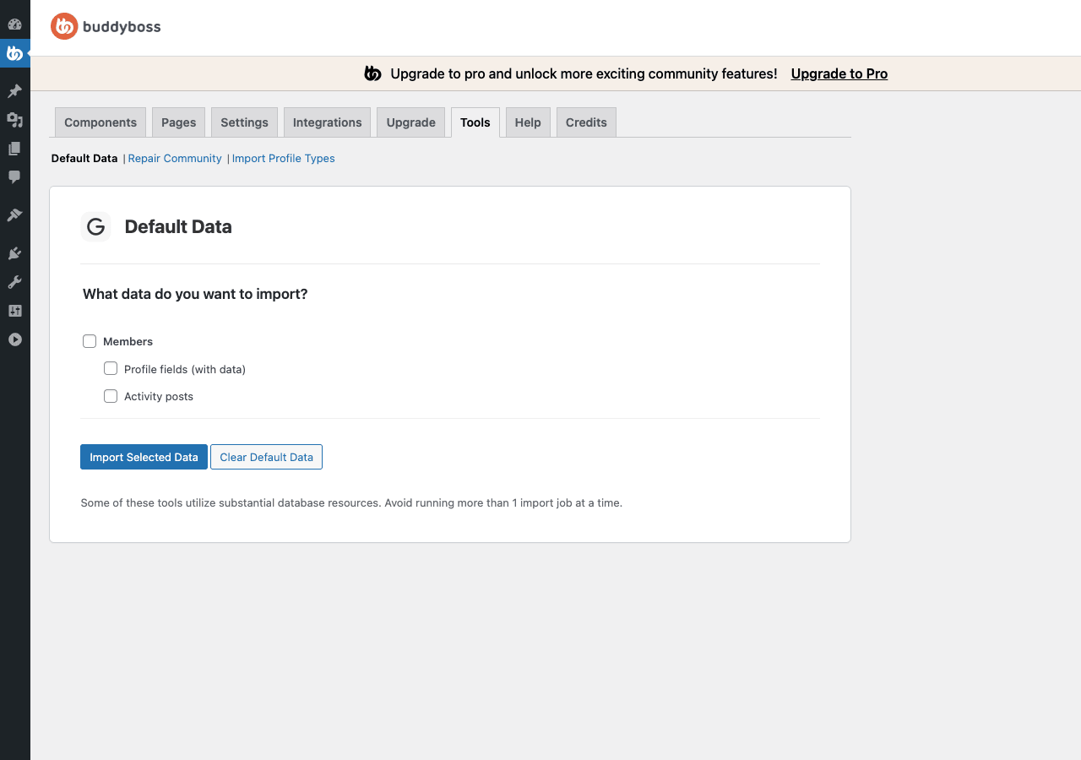The width and height of the screenshot is (1081, 760).
Task: Select the Integrations tab
Action: (x=327, y=122)
